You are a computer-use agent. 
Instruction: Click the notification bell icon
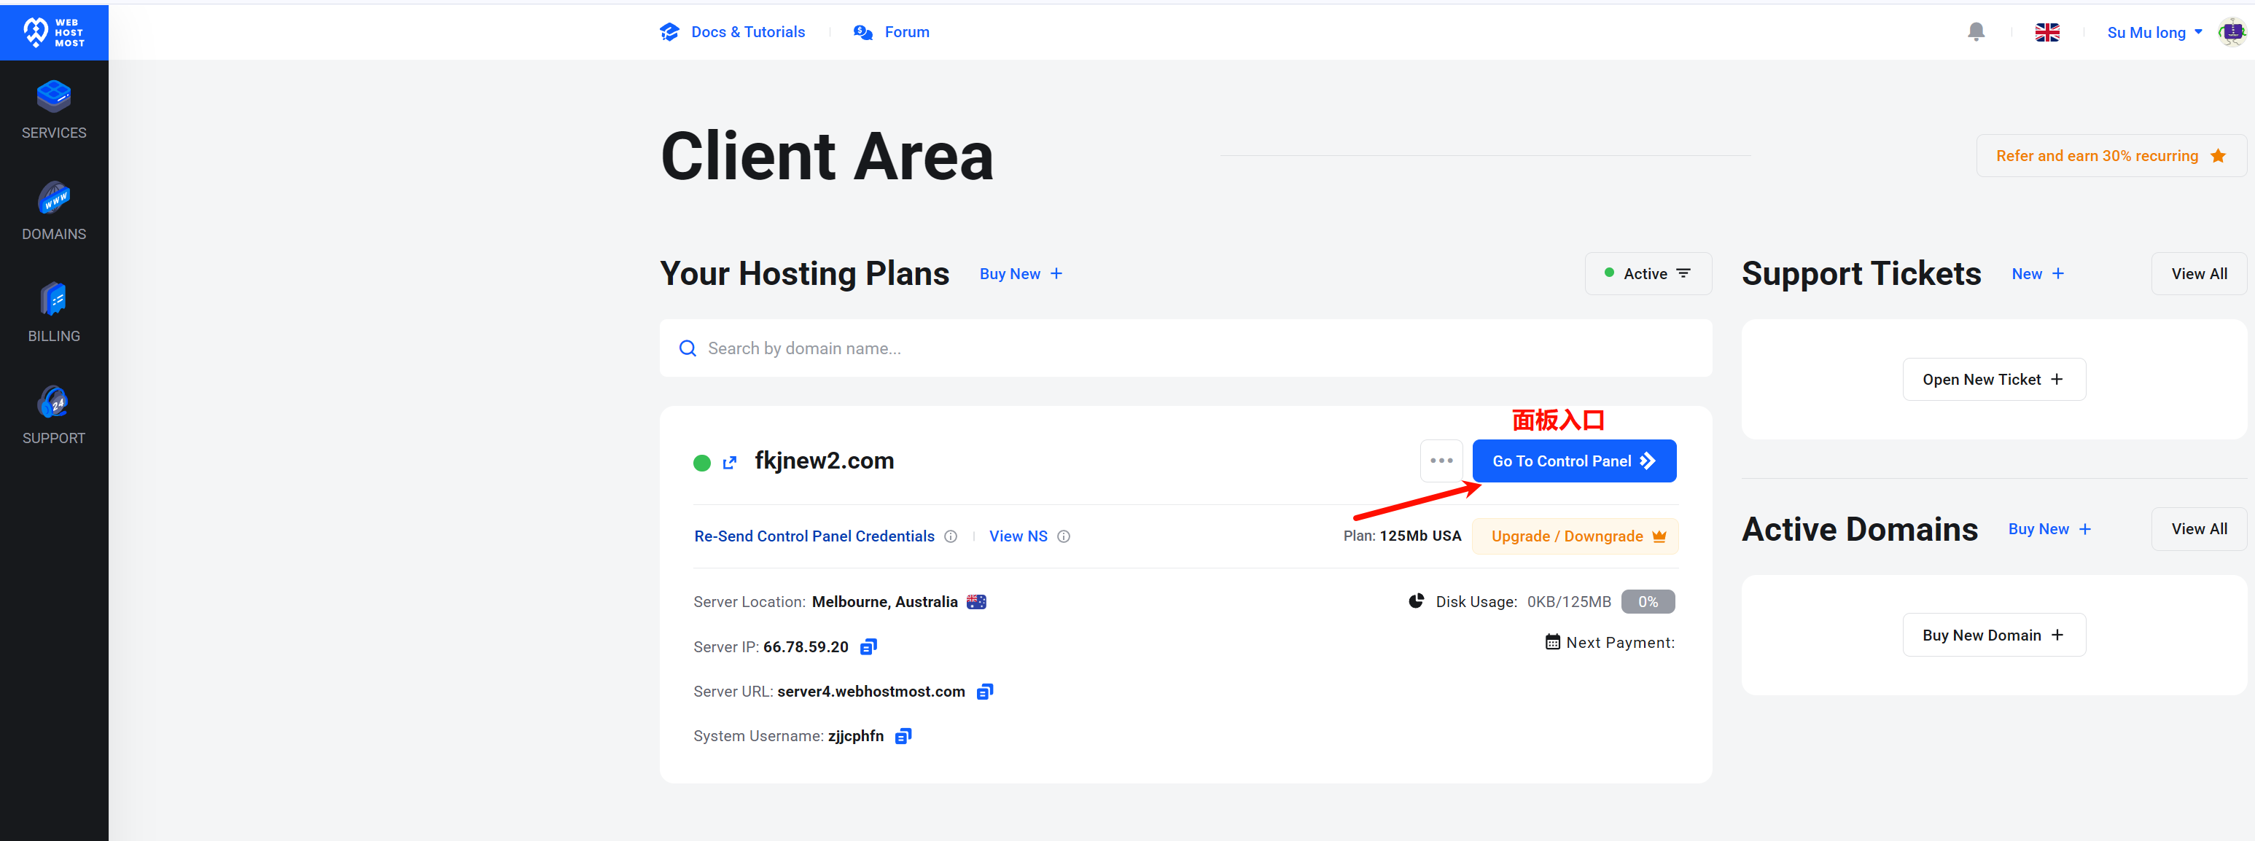(x=1976, y=32)
